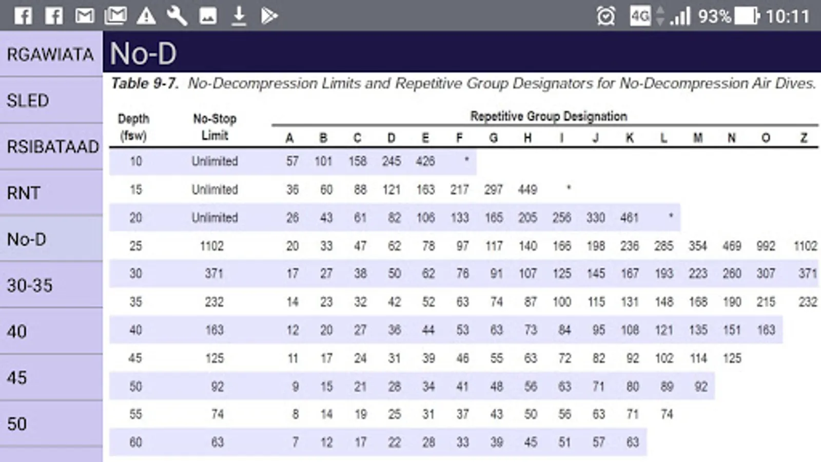Tap the first mail envelope notification icon

[x=85, y=16]
